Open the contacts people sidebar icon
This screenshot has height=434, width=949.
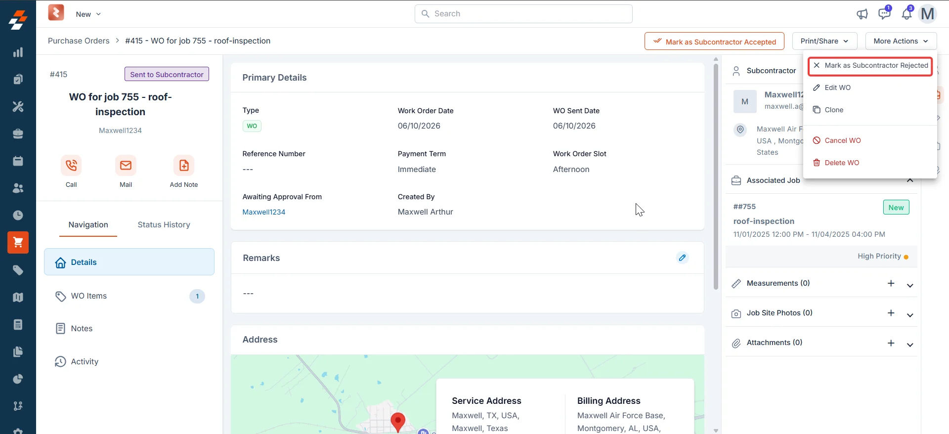tap(18, 188)
